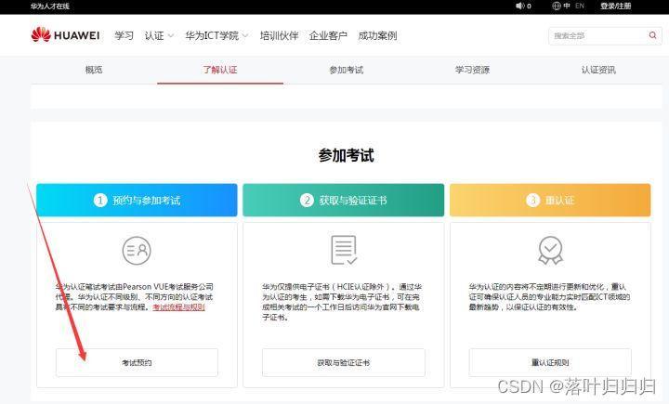Click the globe language icon

557,6
